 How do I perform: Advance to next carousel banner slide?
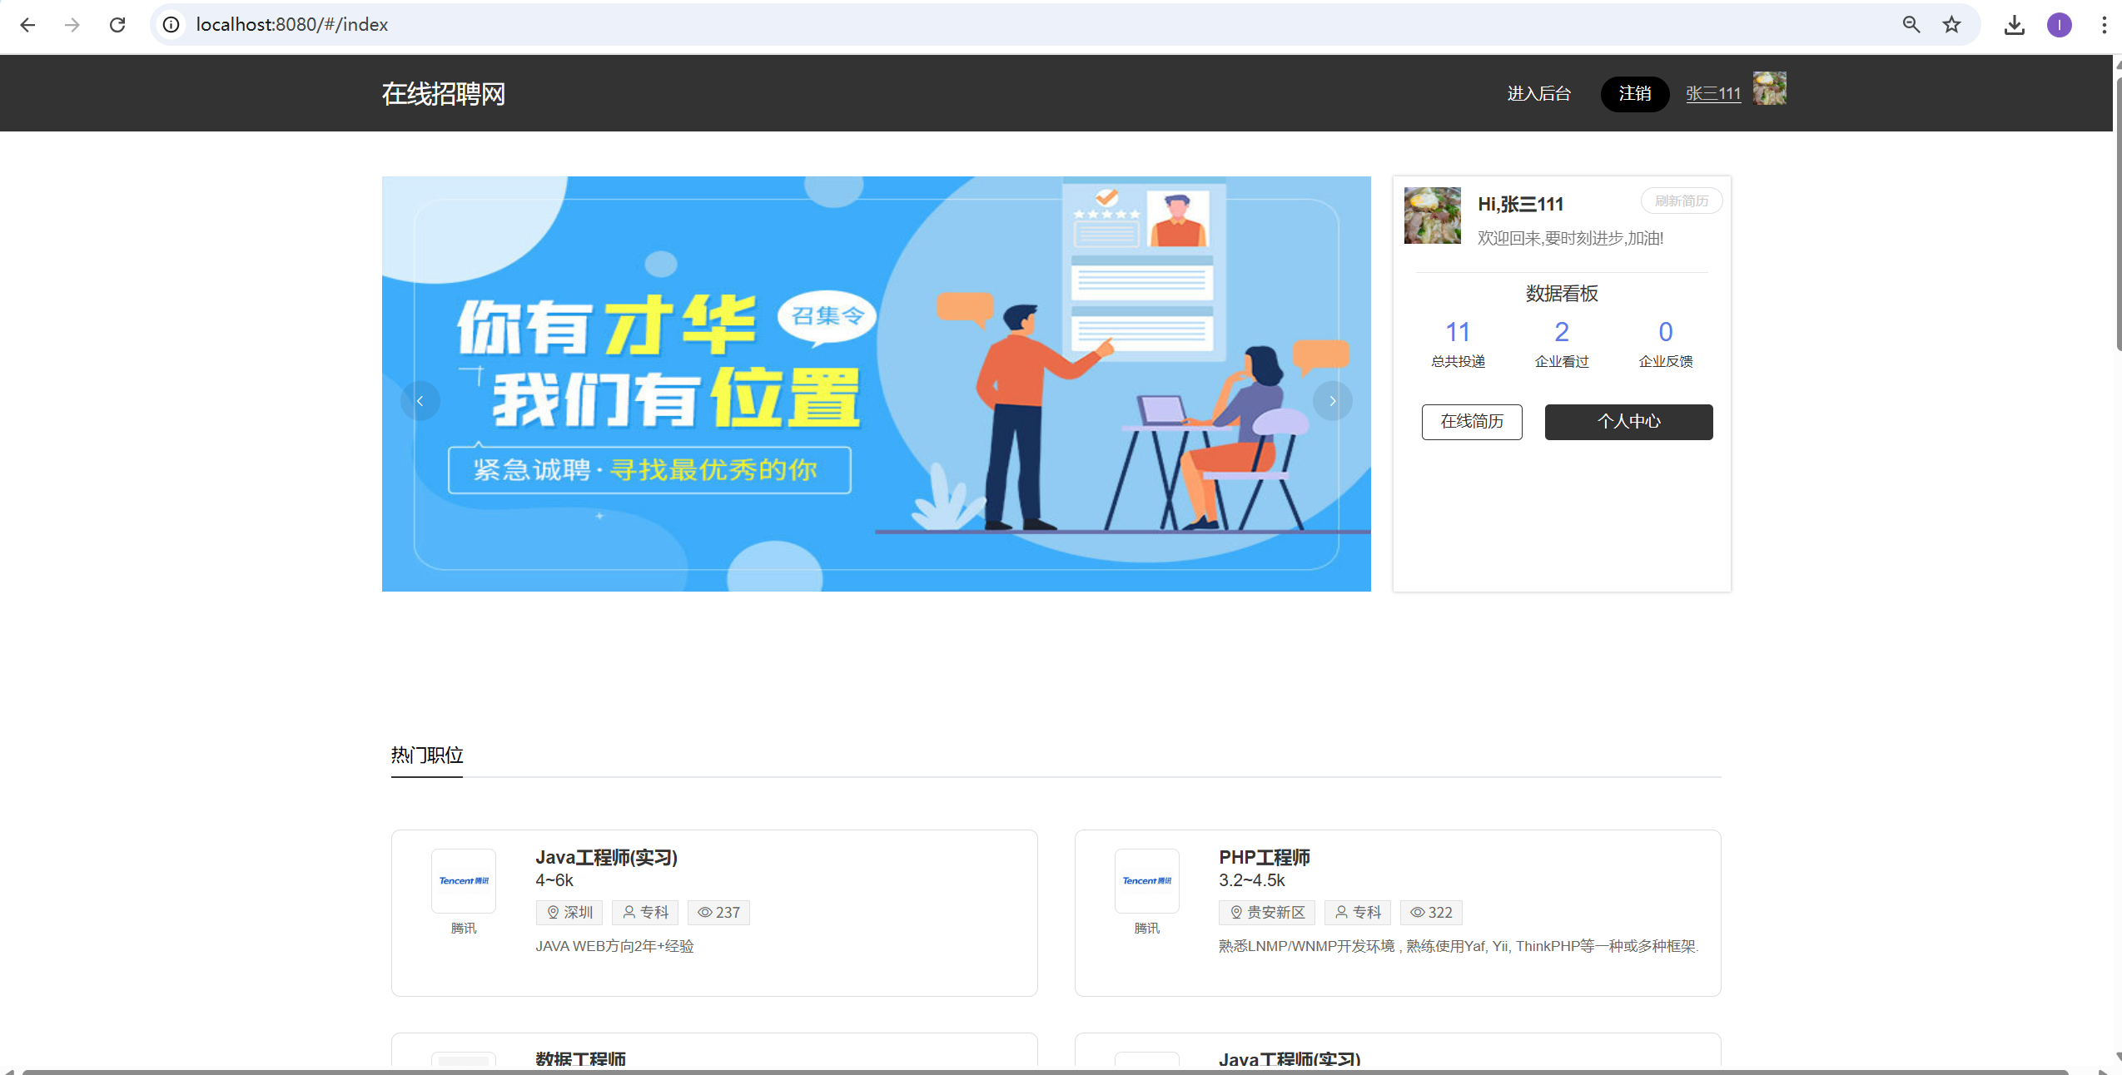[1332, 401]
